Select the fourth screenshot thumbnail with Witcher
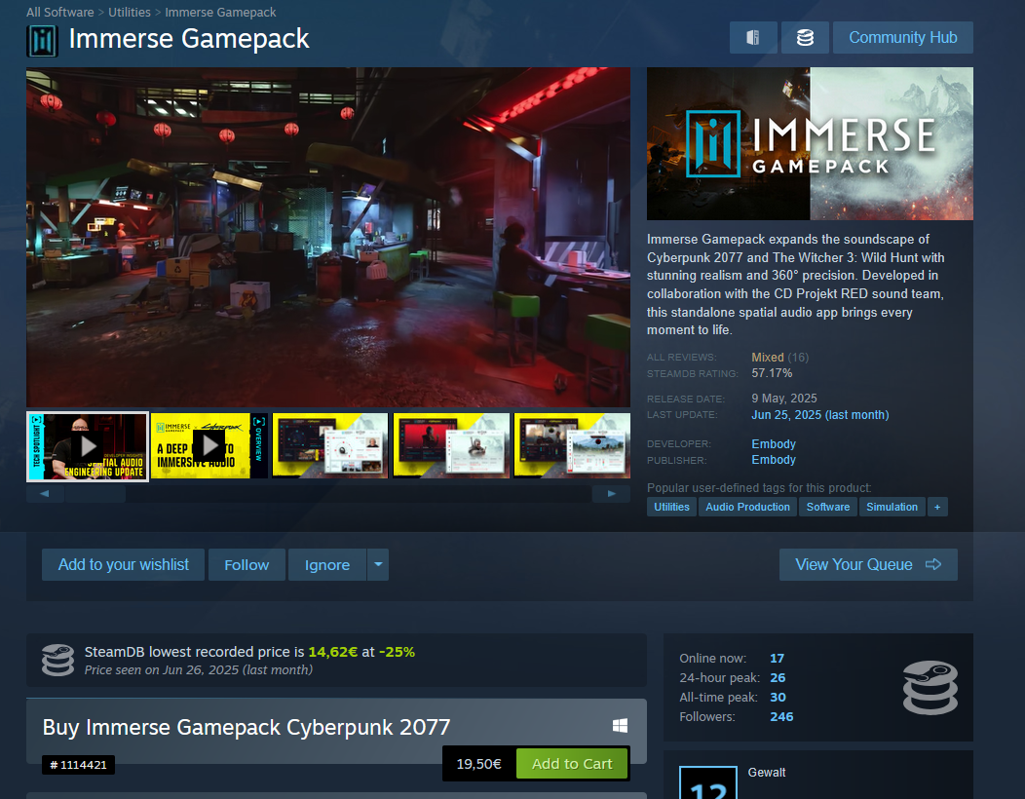 [451, 446]
